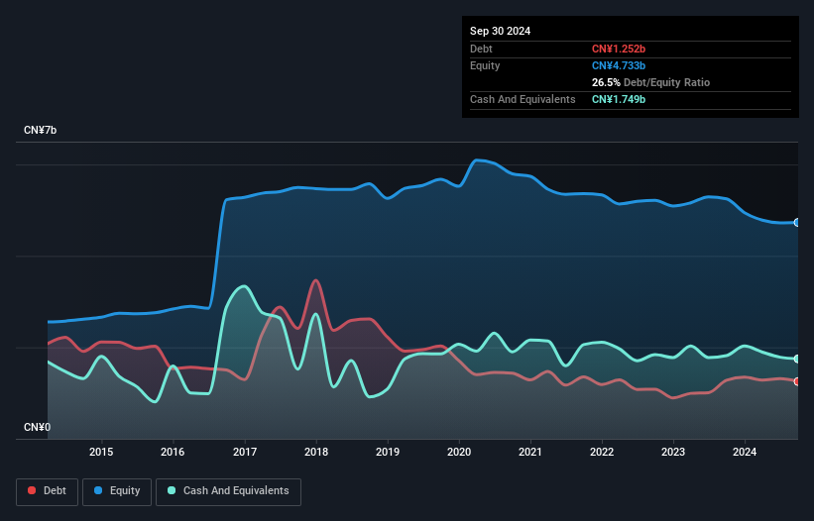The width and height of the screenshot is (814, 521).
Task: Click the 2018 x-axis label
Action: pyautogui.click(x=316, y=452)
